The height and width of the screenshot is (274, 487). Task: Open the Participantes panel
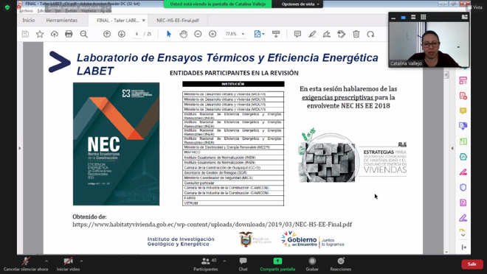pos(206,264)
